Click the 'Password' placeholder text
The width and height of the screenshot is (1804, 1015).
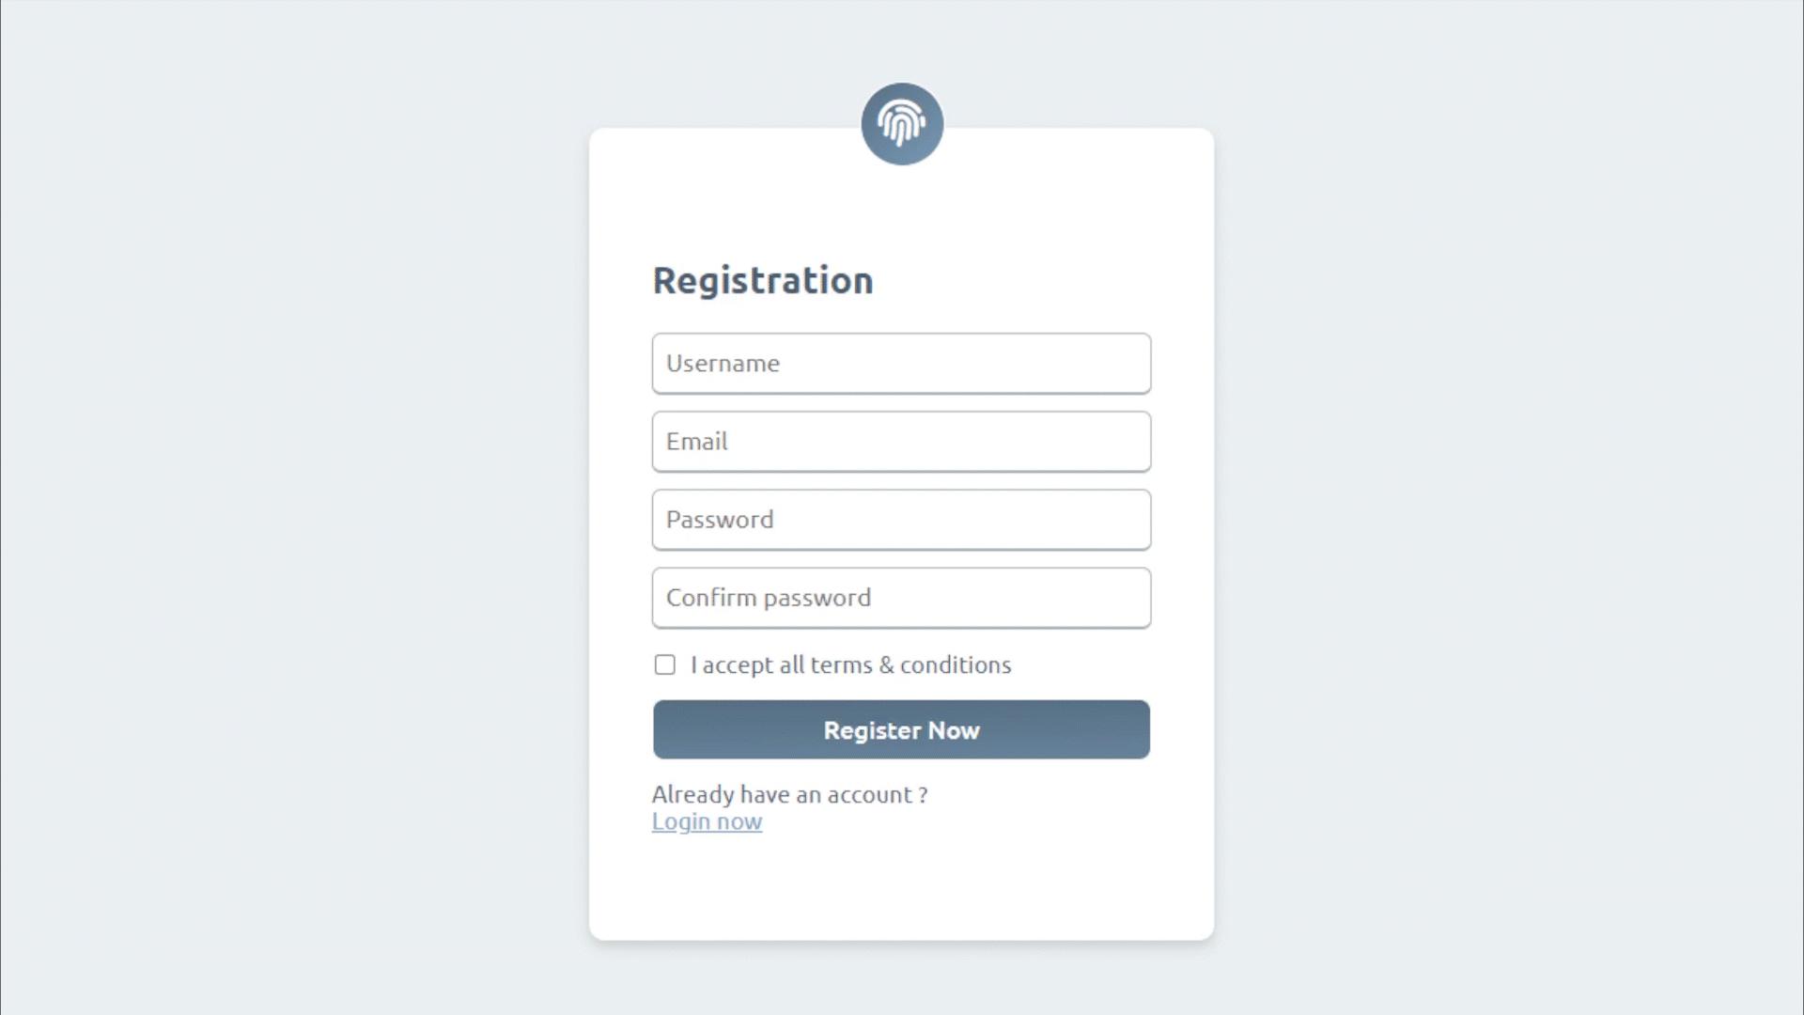coord(720,519)
